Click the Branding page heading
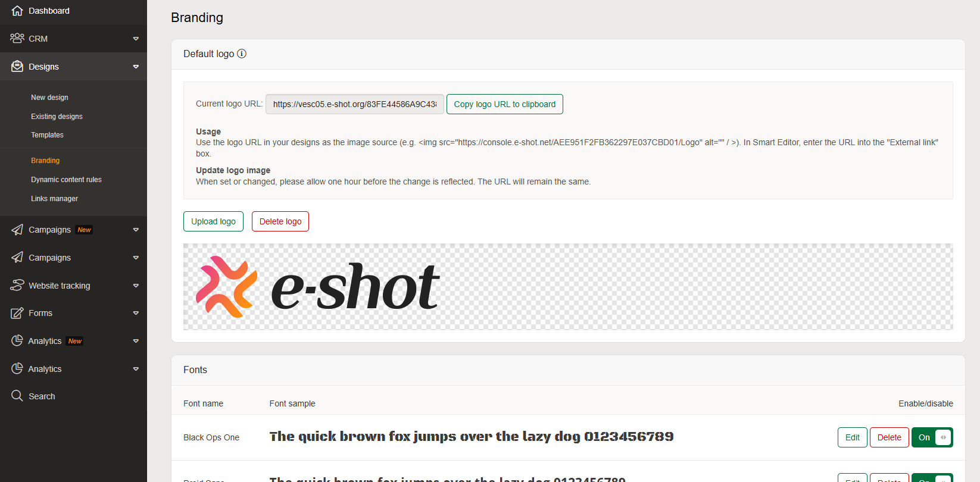Screen dimensions: 980x482 (197, 17)
